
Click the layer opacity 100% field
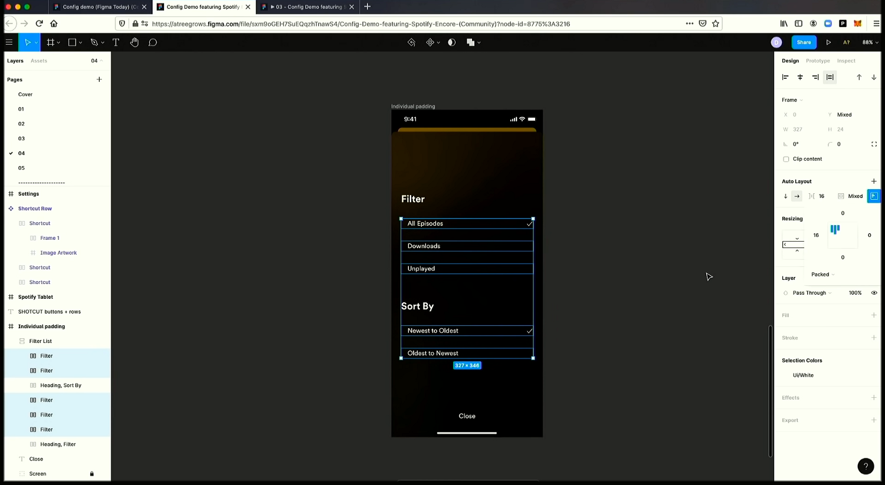point(855,293)
